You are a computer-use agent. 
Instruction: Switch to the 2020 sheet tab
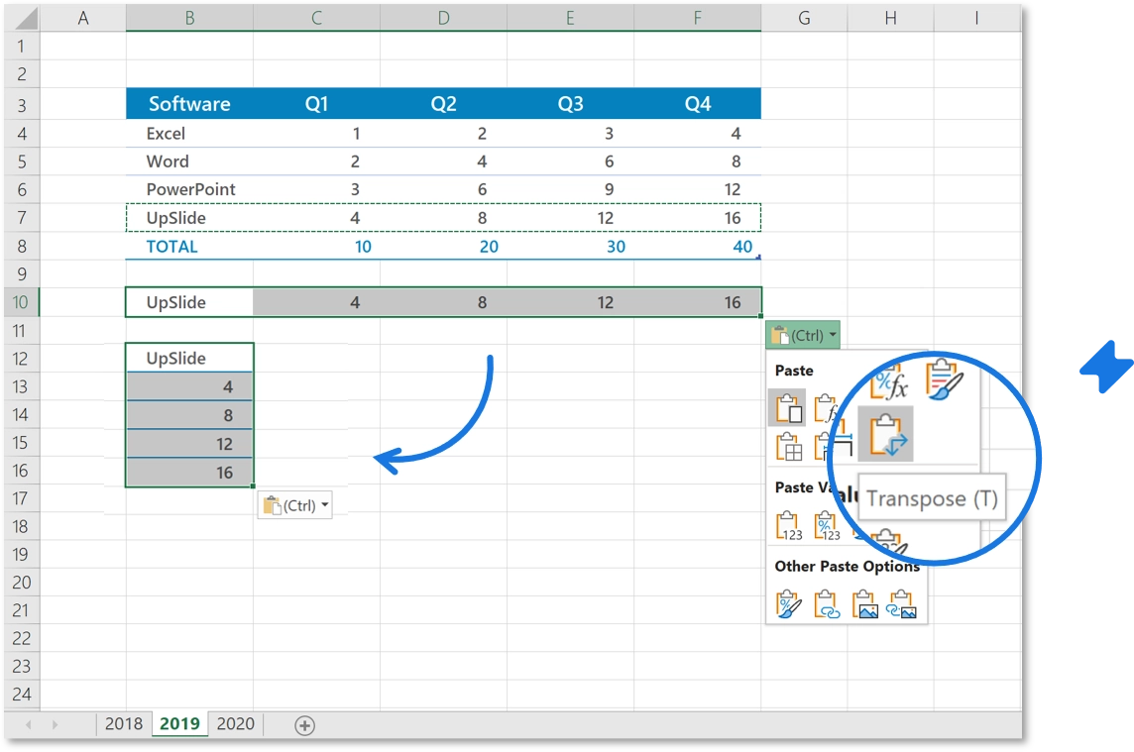tap(235, 724)
